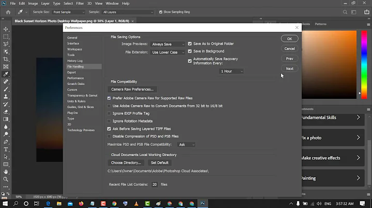Toggle Show Sampling Ring checkbox
The image size is (372, 208).
pos(161,12)
